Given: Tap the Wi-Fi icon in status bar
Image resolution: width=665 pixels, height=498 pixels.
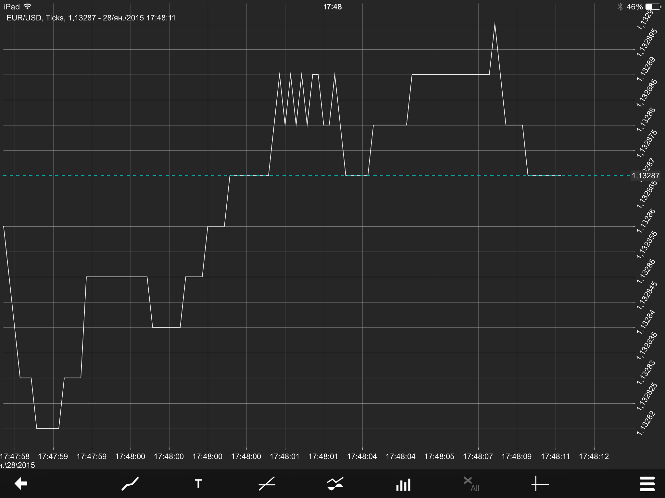Looking at the screenshot, I should coord(28,6).
